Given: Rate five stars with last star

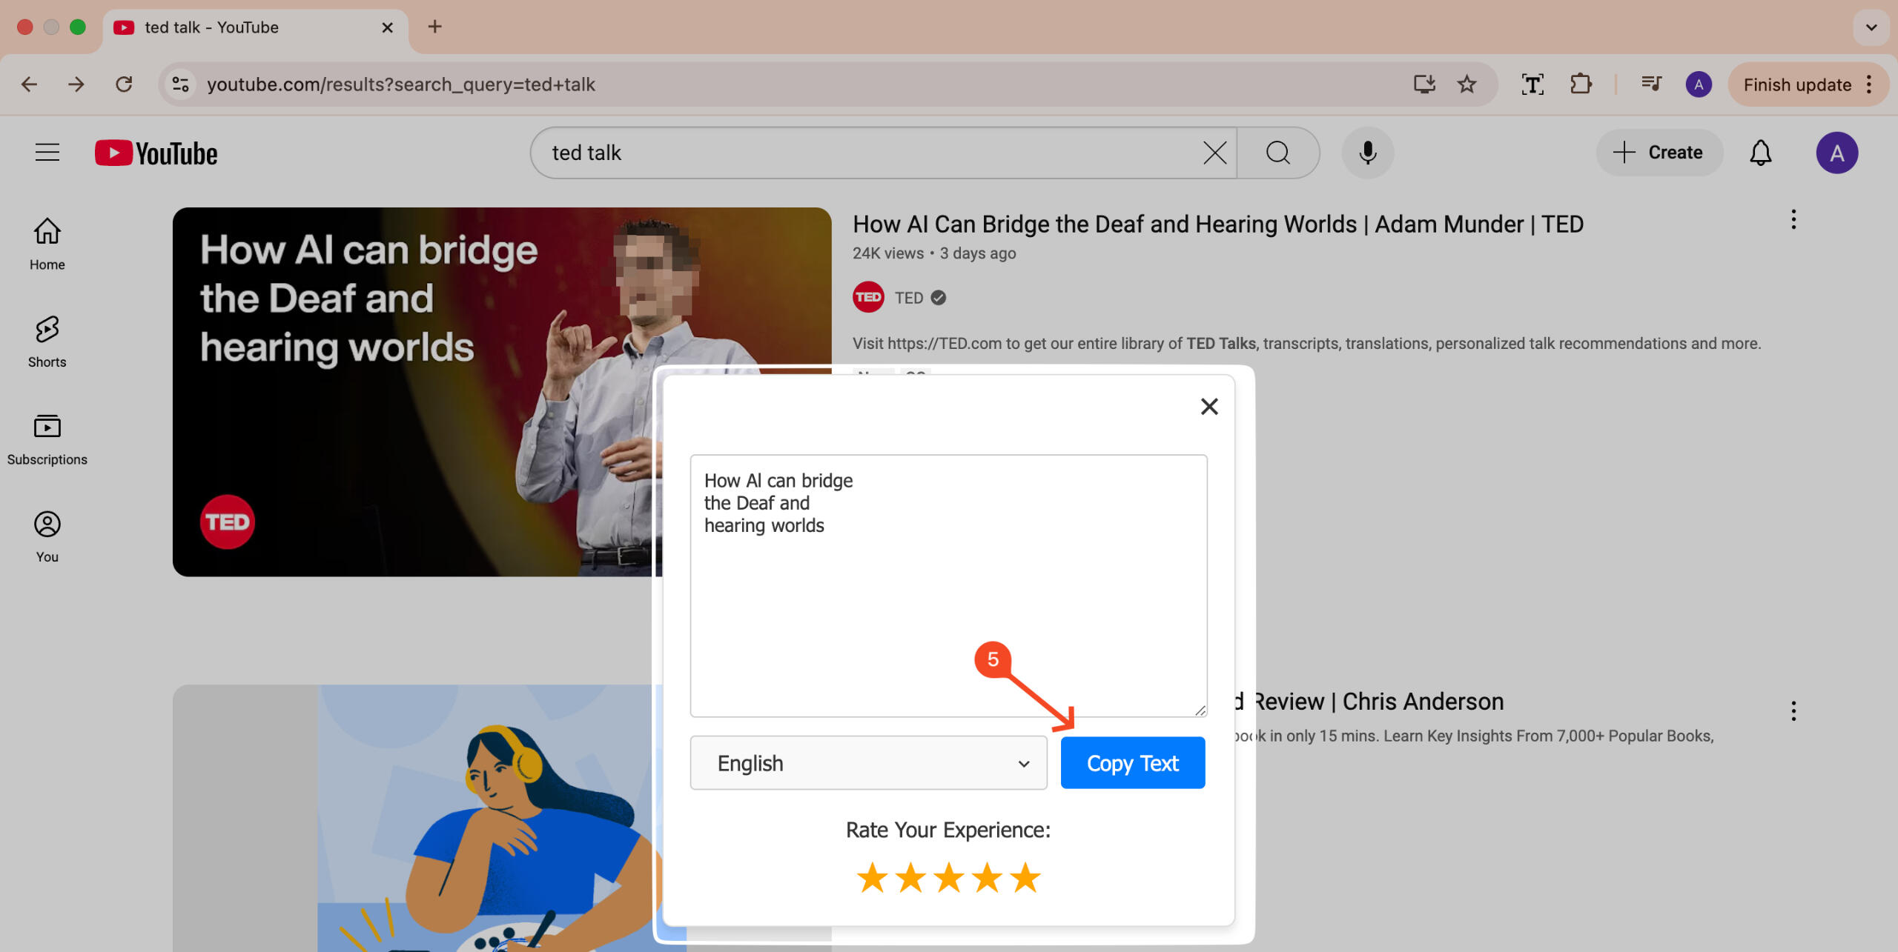Looking at the screenshot, I should coord(1025,878).
